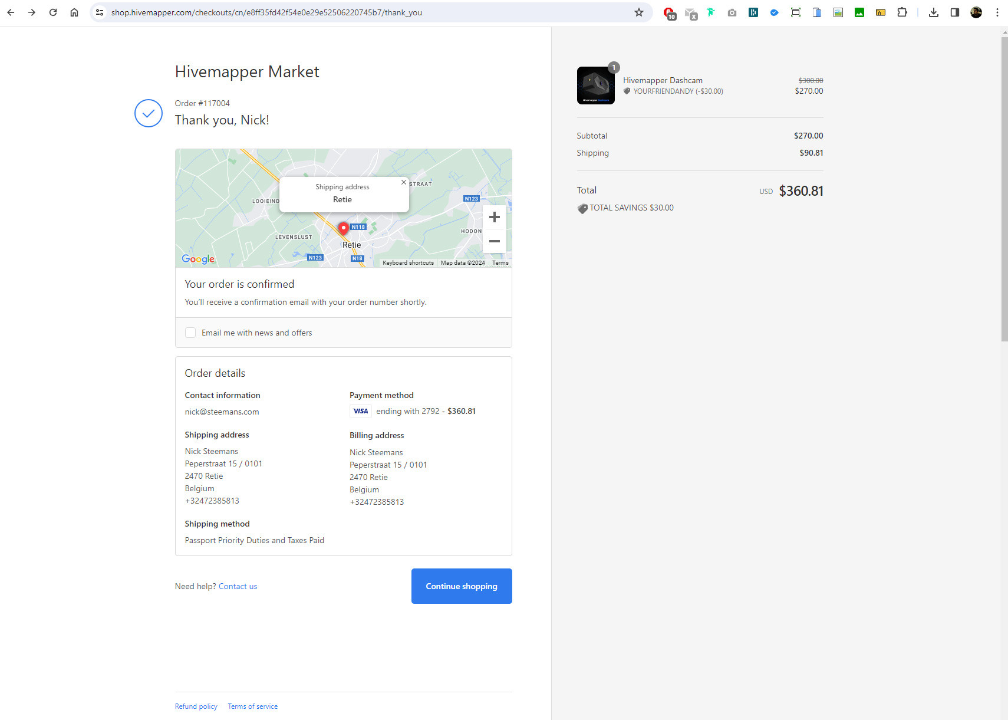Image resolution: width=1008 pixels, height=720 pixels.
Task: Open the green image extension icon
Action: click(x=859, y=12)
